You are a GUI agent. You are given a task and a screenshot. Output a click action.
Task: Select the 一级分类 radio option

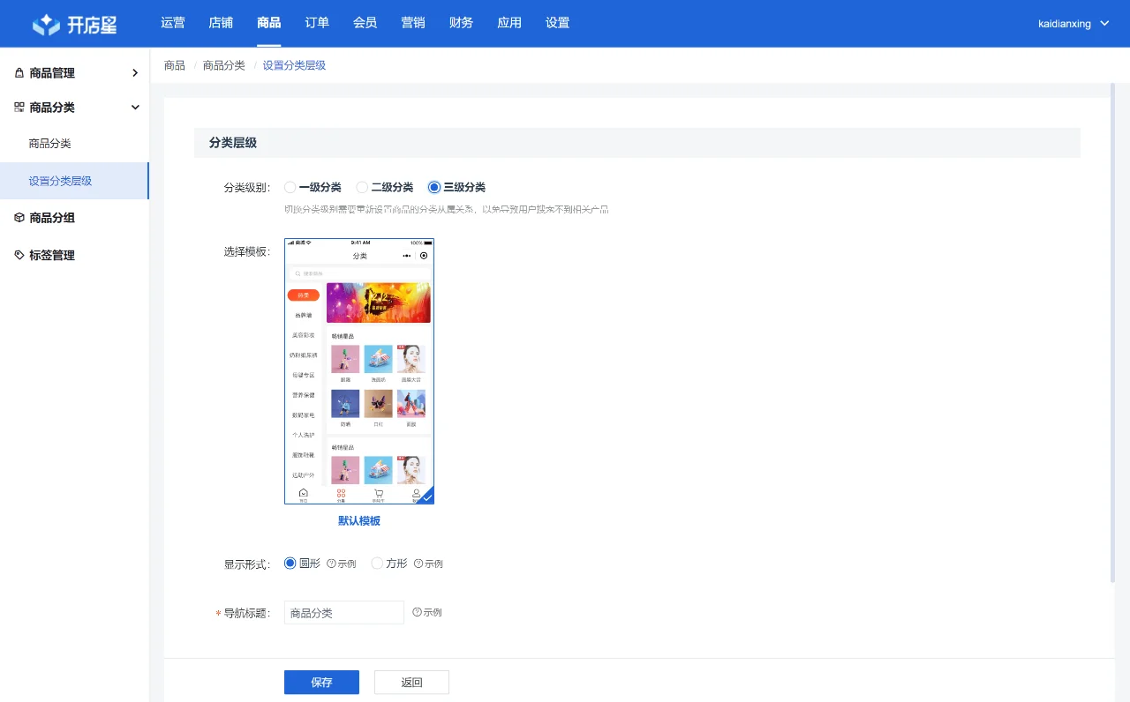tap(290, 187)
